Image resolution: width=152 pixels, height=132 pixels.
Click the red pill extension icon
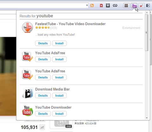(x=142, y=5)
